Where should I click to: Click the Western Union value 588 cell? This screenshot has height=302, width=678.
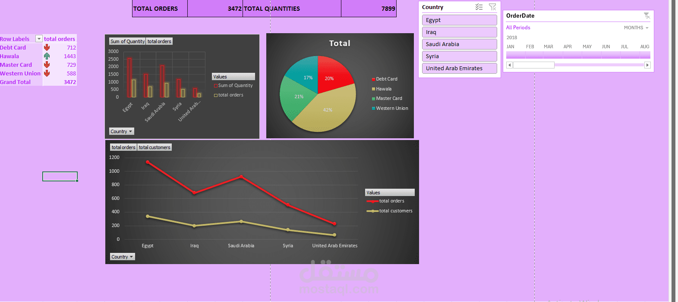[60, 73]
